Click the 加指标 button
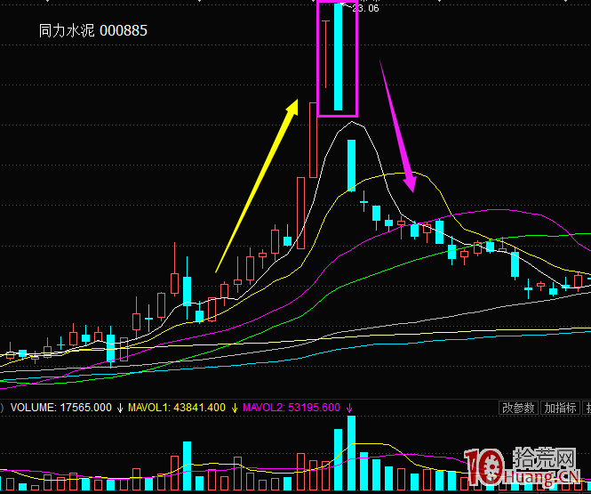 pos(560,408)
